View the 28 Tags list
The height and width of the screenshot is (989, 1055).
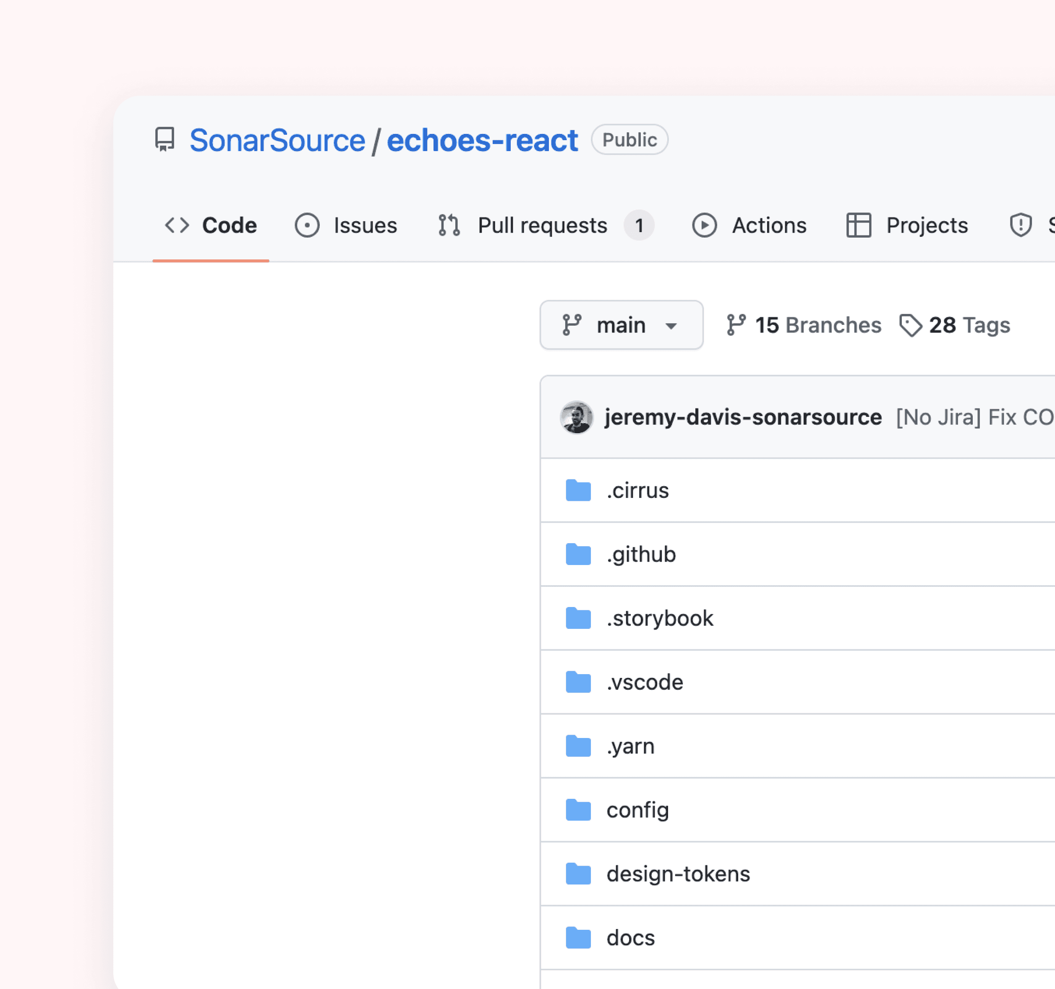point(955,325)
